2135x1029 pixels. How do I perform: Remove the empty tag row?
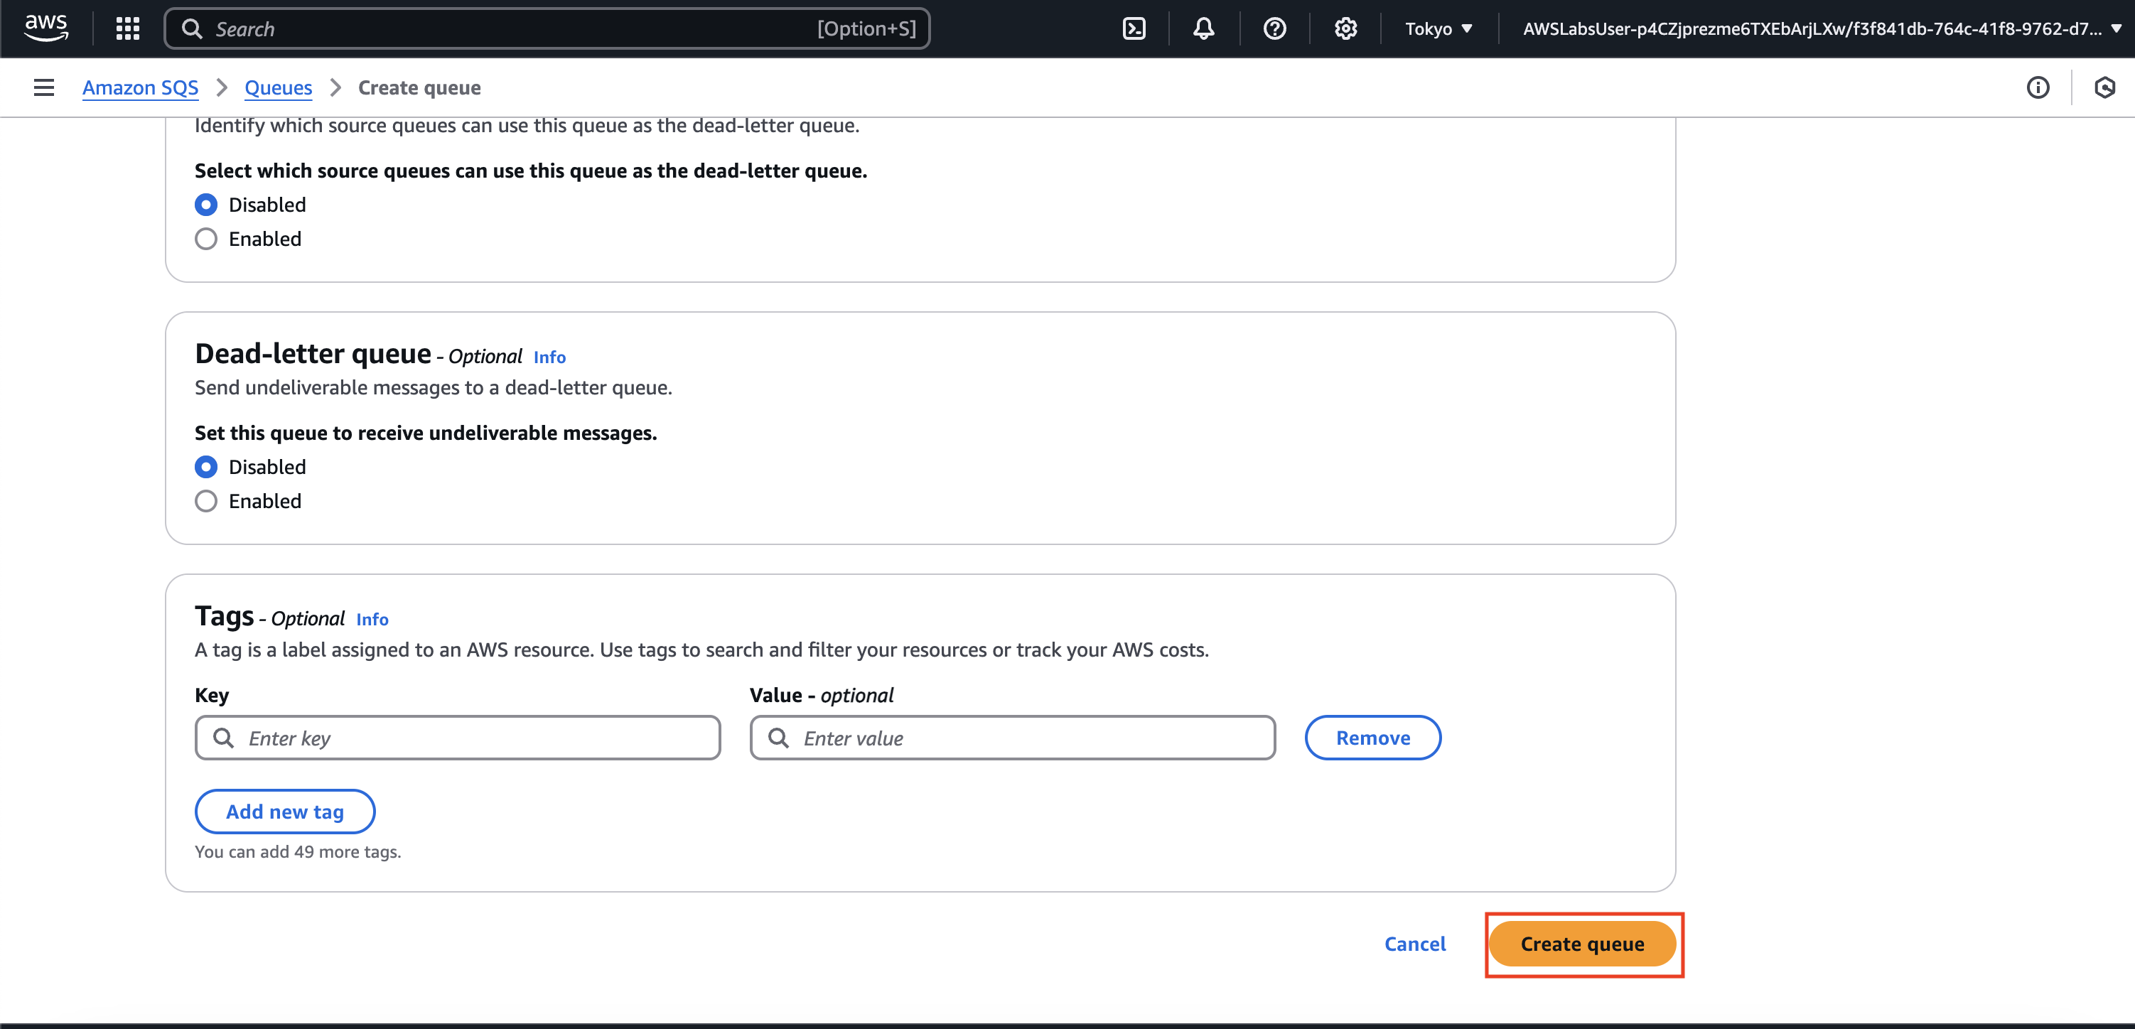pos(1372,738)
